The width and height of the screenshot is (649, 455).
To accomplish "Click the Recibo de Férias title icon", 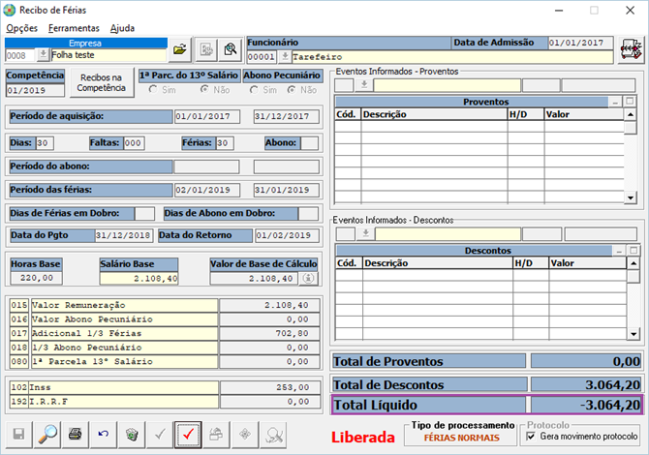I will click(x=10, y=10).
